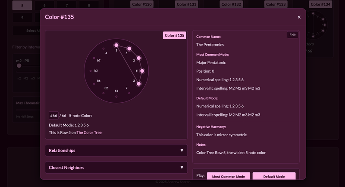Viewport: 345px width, 187px height.
Task: Click 'Color Tree Row 5, the widest 5 note color' note
Action: tap(231, 153)
